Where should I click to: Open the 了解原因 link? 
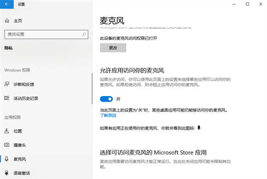tap(108, 115)
